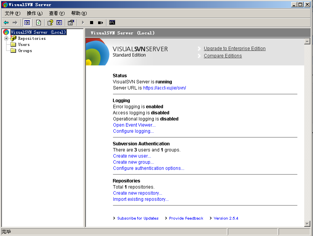The width and height of the screenshot is (313, 236).
Task: Open the command prompt icon
Action: [x=112, y=23]
